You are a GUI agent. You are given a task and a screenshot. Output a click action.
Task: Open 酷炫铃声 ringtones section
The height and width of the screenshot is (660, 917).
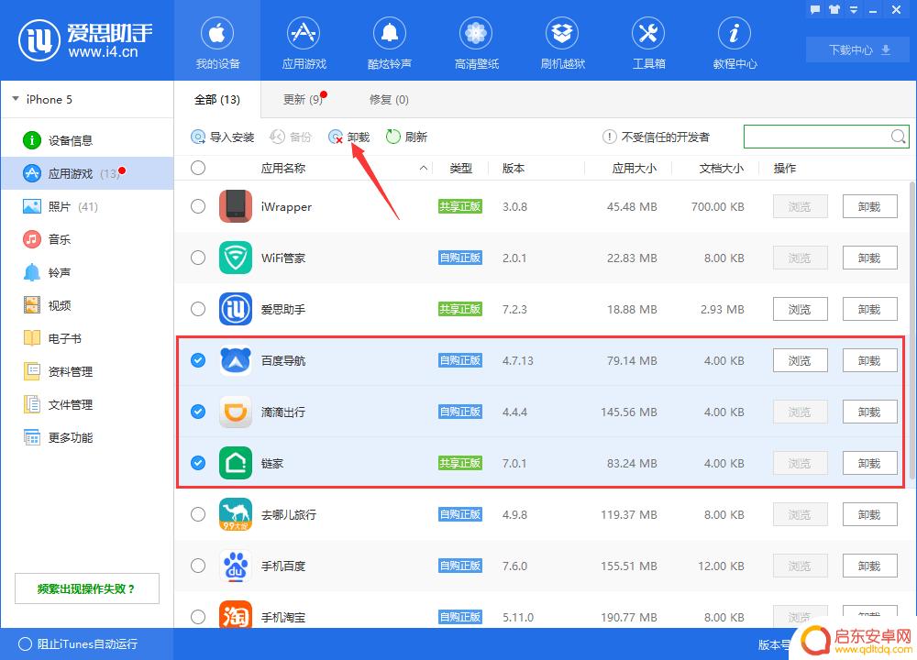click(390, 41)
